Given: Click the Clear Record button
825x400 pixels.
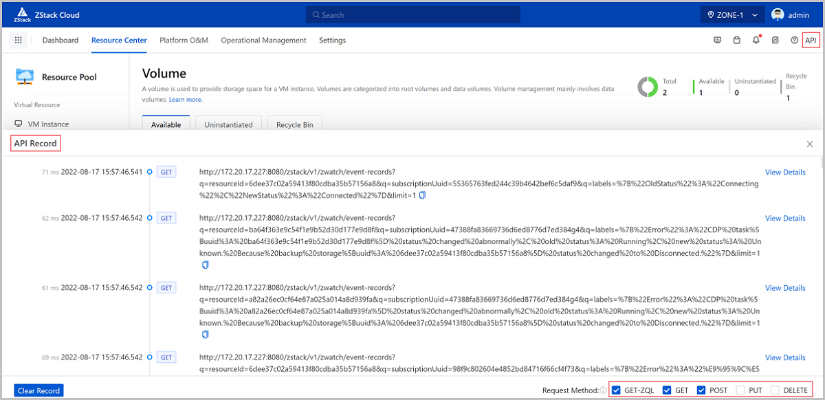Looking at the screenshot, I should click(x=39, y=390).
